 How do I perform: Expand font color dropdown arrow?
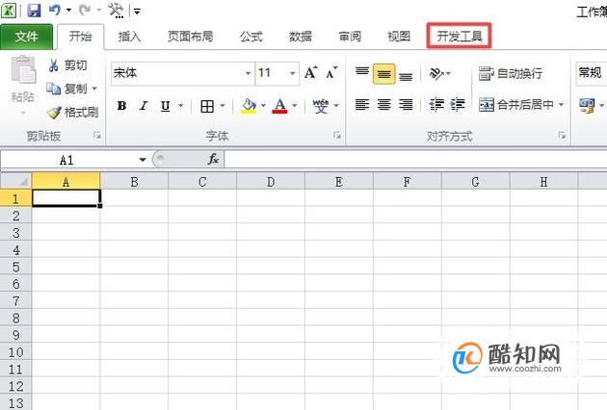click(x=295, y=106)
